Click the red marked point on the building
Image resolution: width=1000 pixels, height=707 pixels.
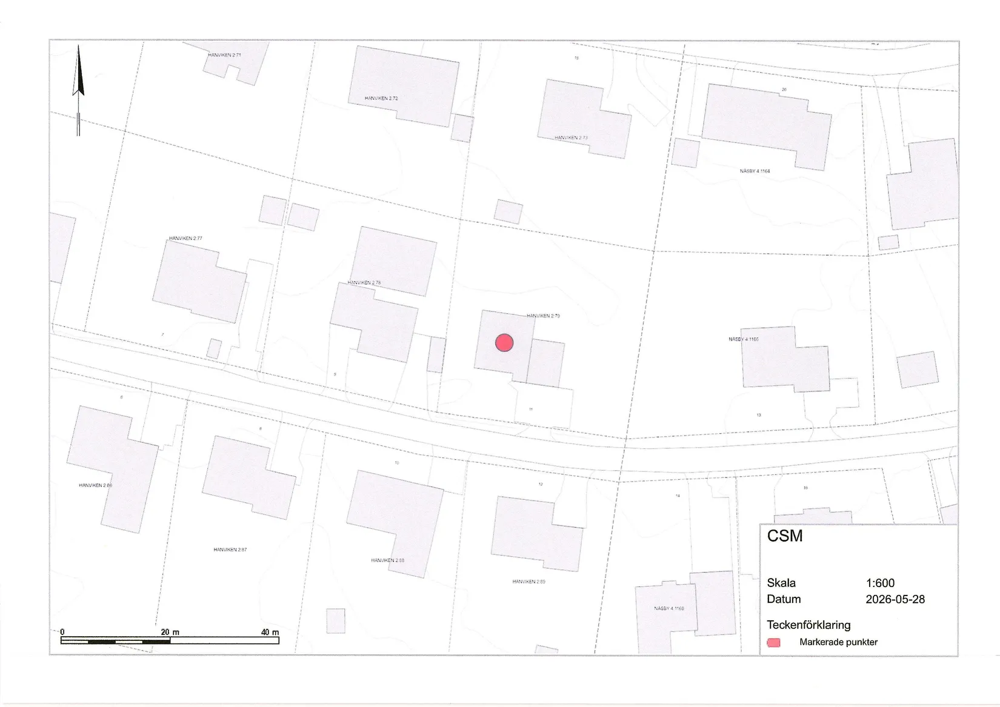504,343
